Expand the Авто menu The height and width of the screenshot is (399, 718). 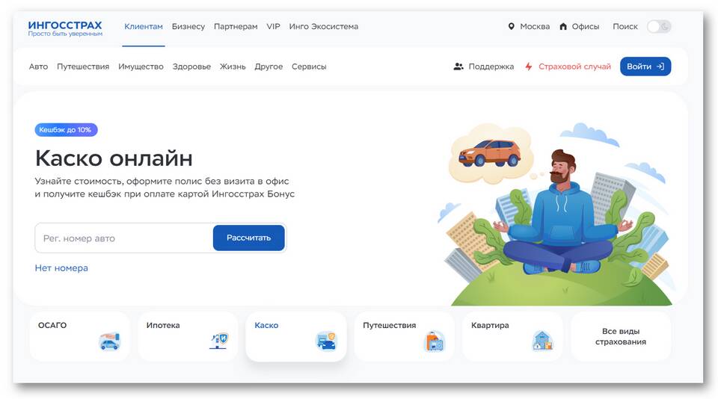tap(38, 66)
